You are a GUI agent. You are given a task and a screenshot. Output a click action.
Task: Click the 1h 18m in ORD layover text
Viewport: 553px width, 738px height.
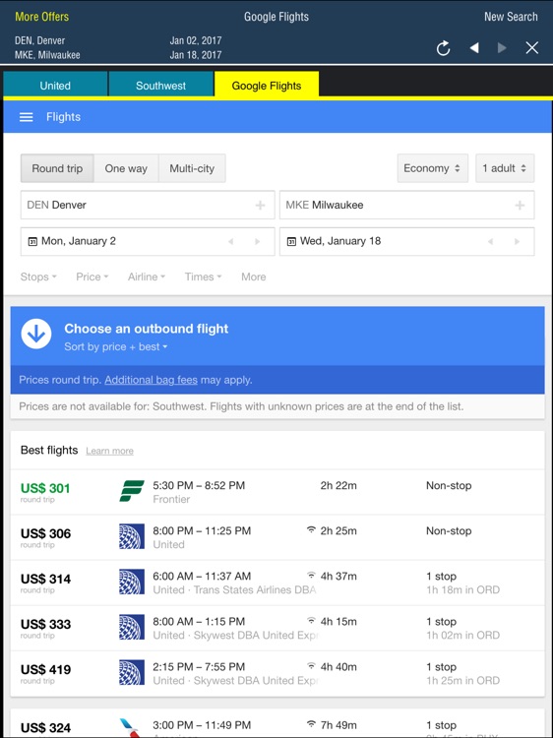tap(462, 590)
